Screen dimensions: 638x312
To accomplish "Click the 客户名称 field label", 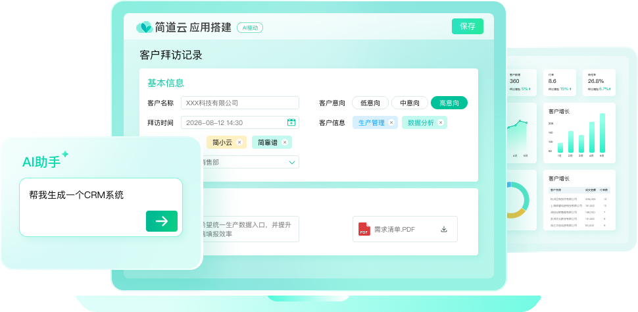I will coord(160,103).
